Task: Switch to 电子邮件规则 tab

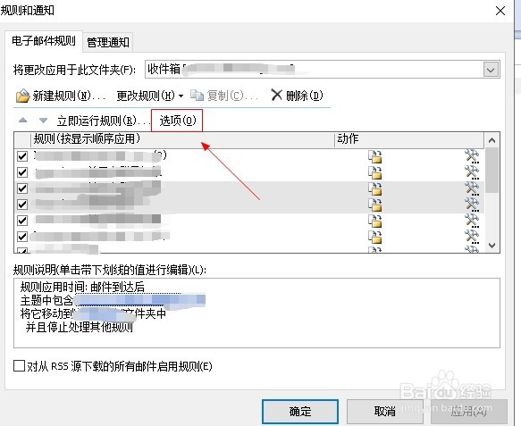Action: (44, 41)
